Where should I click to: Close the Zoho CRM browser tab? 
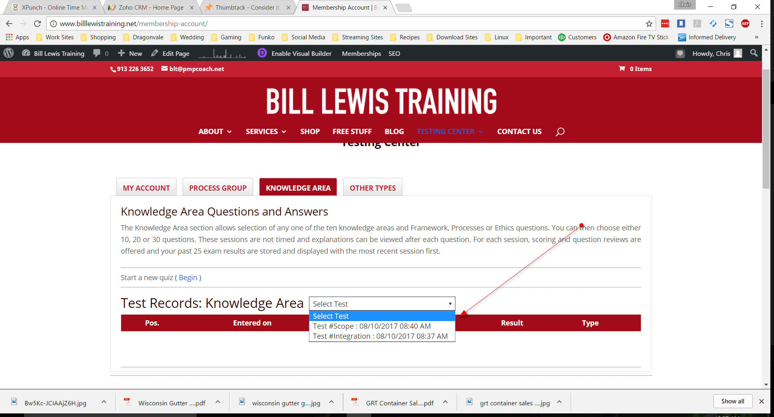(192, 8)
